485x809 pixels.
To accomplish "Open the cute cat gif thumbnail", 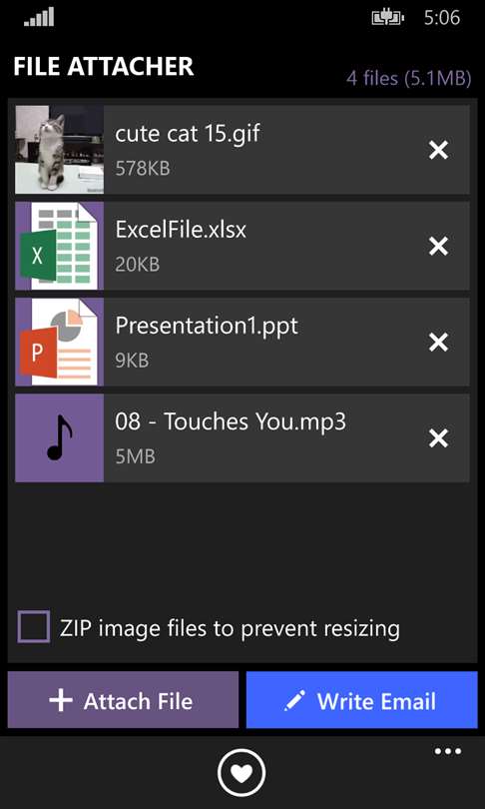I will (59, 150).
